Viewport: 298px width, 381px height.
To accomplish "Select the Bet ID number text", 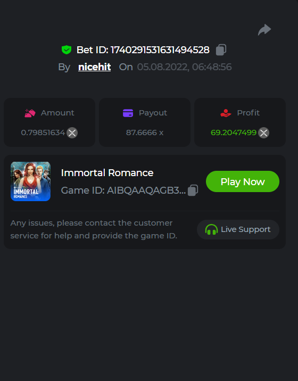I will coord(160,50).
